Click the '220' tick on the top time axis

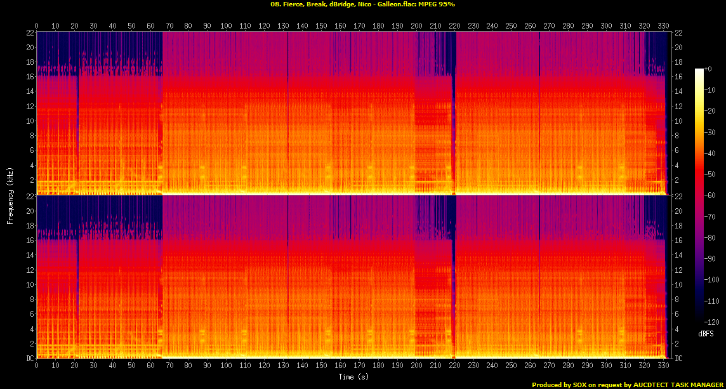pyautogui.click(x=454, y=27)
